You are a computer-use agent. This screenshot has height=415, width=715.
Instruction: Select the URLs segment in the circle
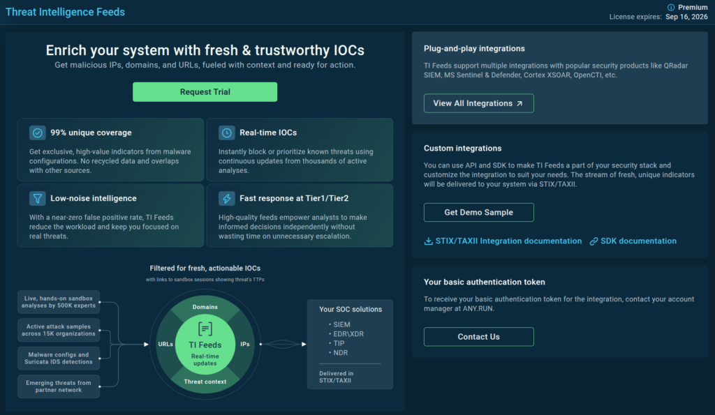tap(166, 345)
